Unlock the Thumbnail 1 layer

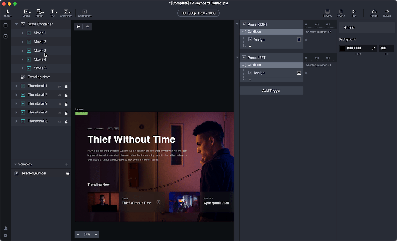pyautogui.click(x=66, y=86)
